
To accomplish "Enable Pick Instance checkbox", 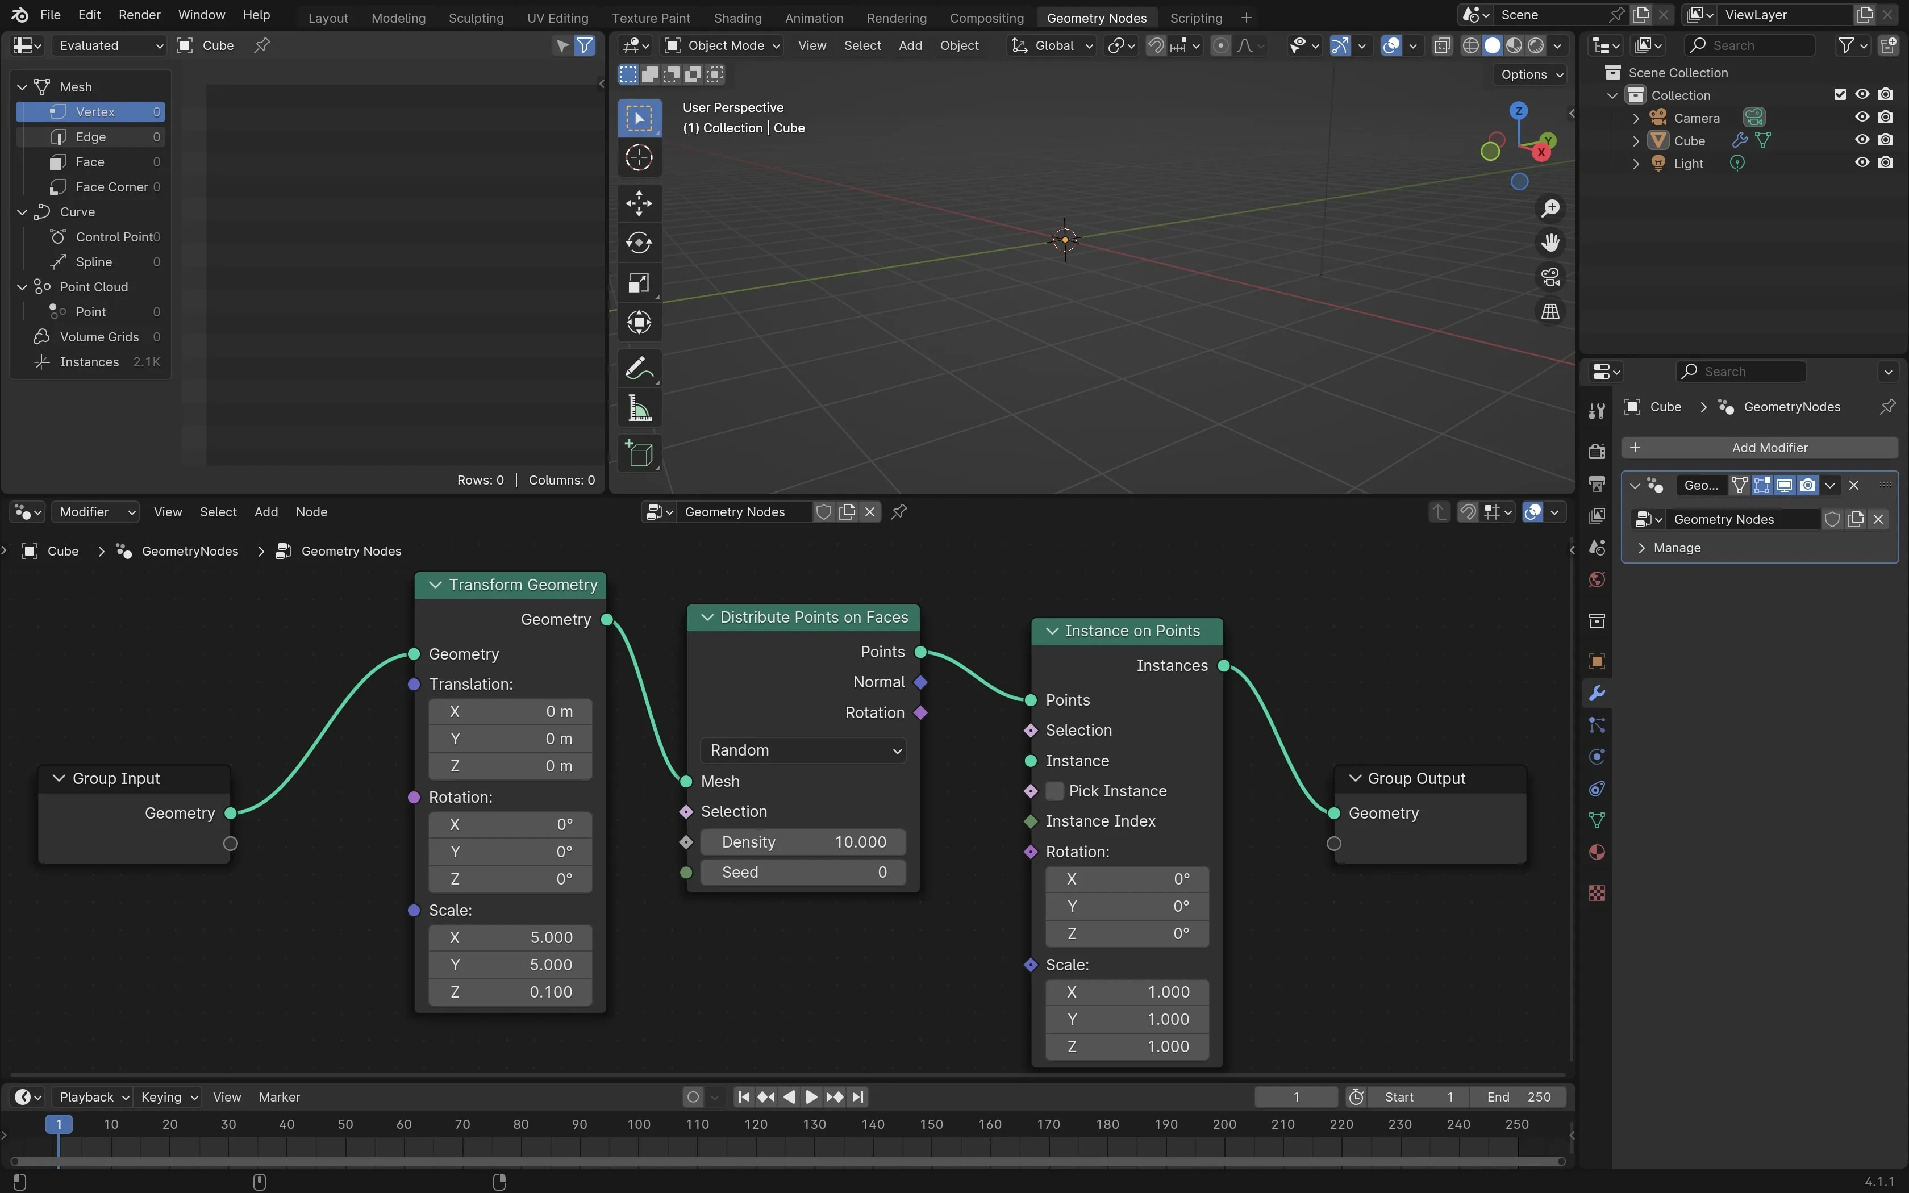I will click(1054, 791).
